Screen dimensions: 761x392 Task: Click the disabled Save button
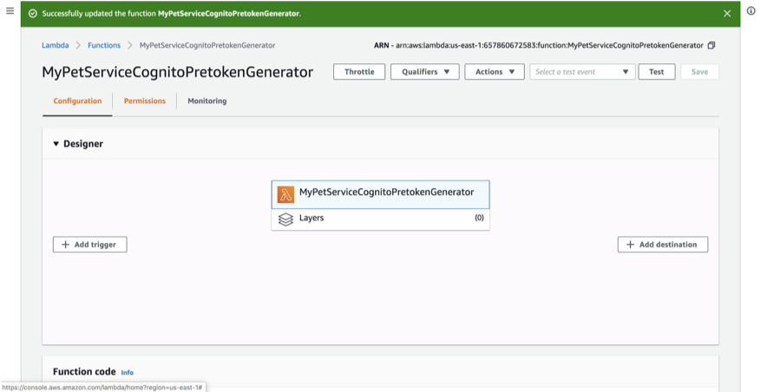pos(699,72)
